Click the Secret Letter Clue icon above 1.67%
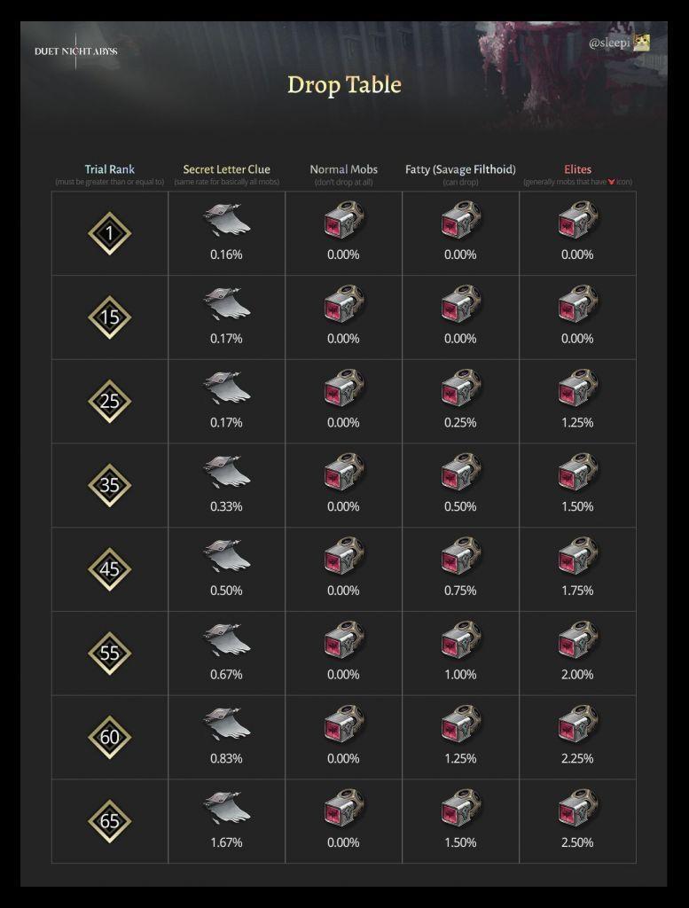 tap(226, 809)
